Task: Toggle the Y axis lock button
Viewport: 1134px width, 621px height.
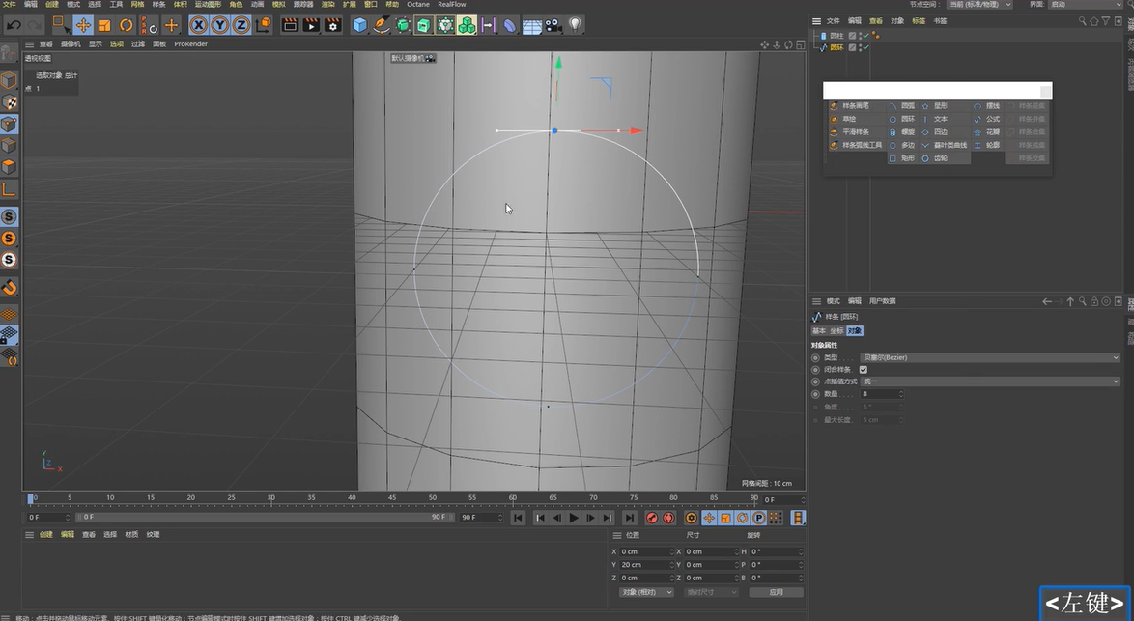Action: click(x=218, y=24)
